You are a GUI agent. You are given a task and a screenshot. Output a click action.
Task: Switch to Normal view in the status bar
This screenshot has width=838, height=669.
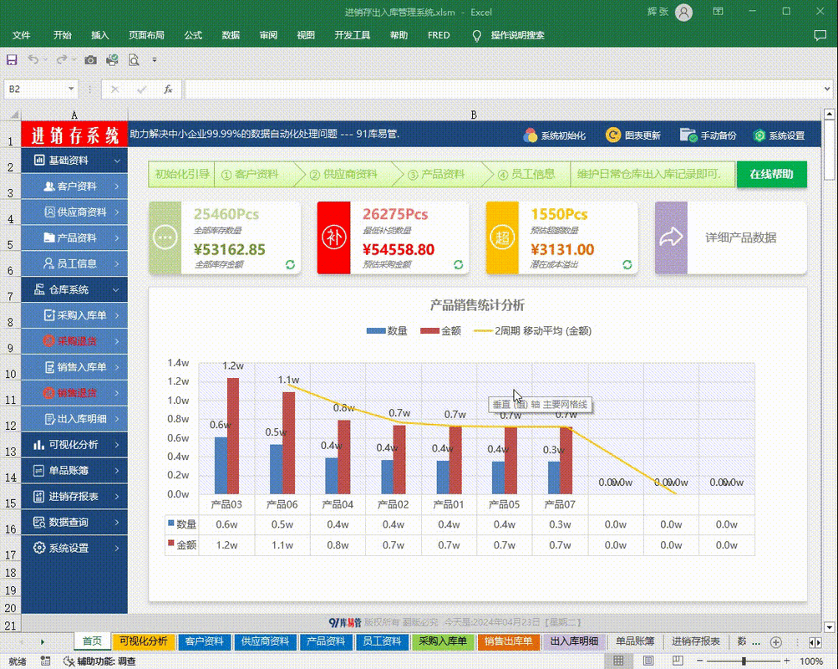coord(618,661)
